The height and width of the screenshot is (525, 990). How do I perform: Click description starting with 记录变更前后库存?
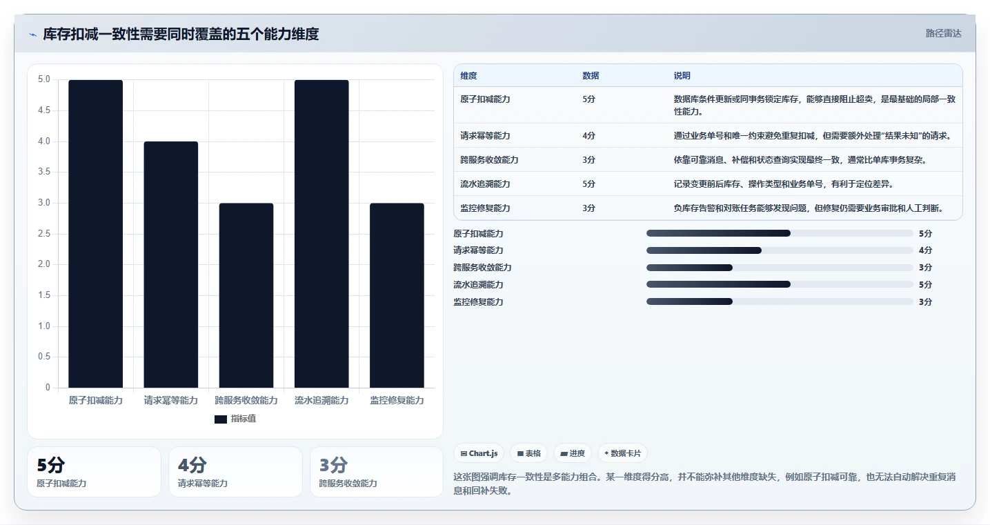click(784, 184)
